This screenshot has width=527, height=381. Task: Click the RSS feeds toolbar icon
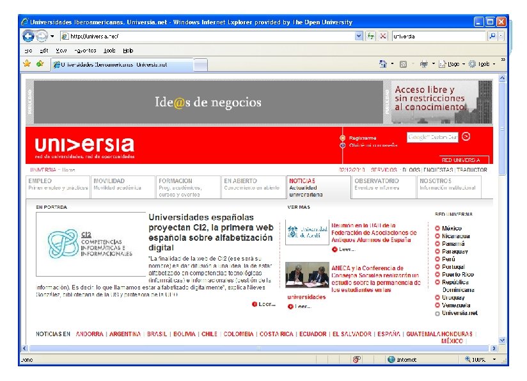pos(403,64)
